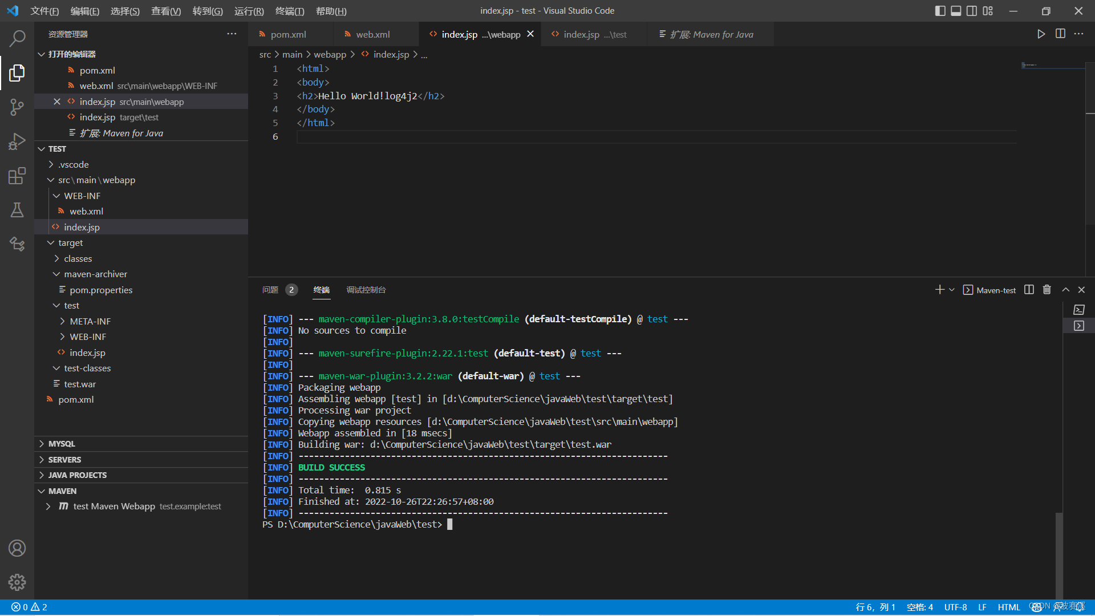The height and width of the screenshot is (616, 1095).
Task: Close the terminal panel
Action: pyautogui.click(x=1081, y=290)
